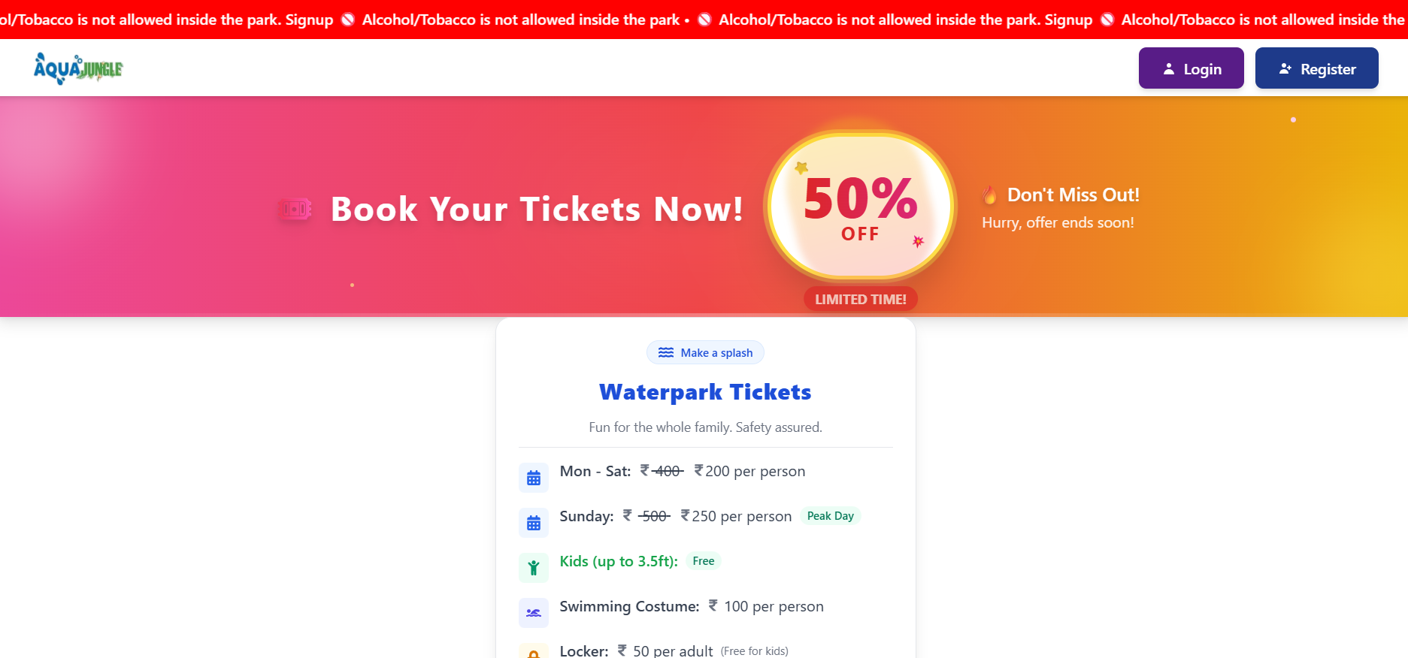Select the Sunday calendar icon
The image size is (1408, 658).
[534, 522]
